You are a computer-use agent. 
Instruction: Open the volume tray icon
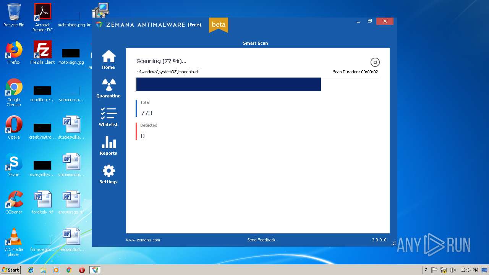click(x=453, y=270)
